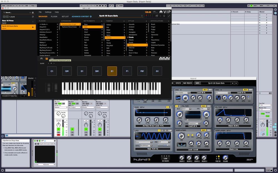The width and height of the screenshot is (278, 173).
Task: Enable MIDI mapping mode in Live's top bar
Action: (262, 5)
